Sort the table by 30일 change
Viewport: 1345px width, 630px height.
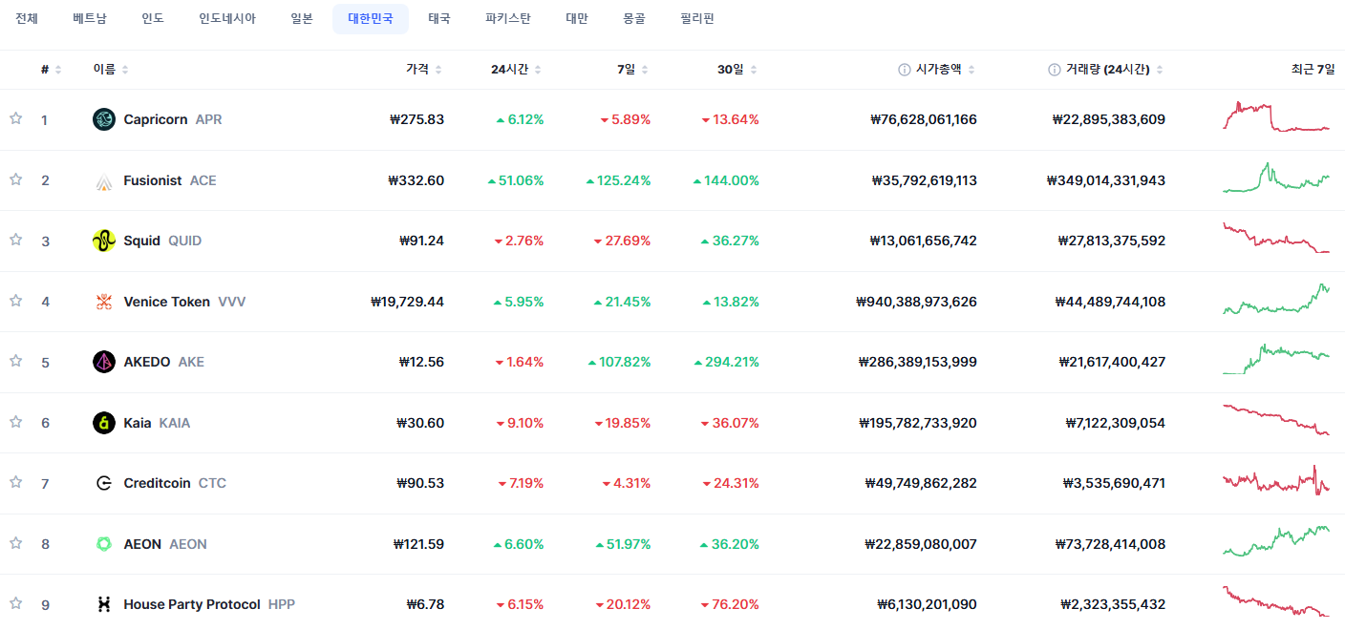click(x=737, y=70)
